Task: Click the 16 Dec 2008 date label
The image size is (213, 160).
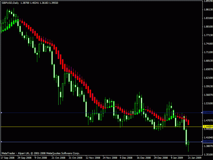Action: pyautogui.click(x=144, y=158)
